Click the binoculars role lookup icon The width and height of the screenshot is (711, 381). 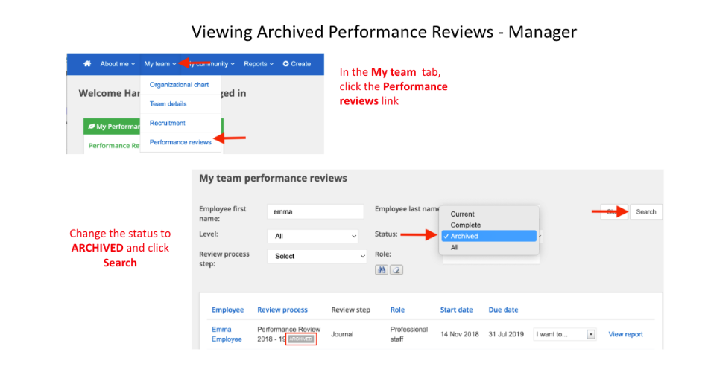(382, 270)
